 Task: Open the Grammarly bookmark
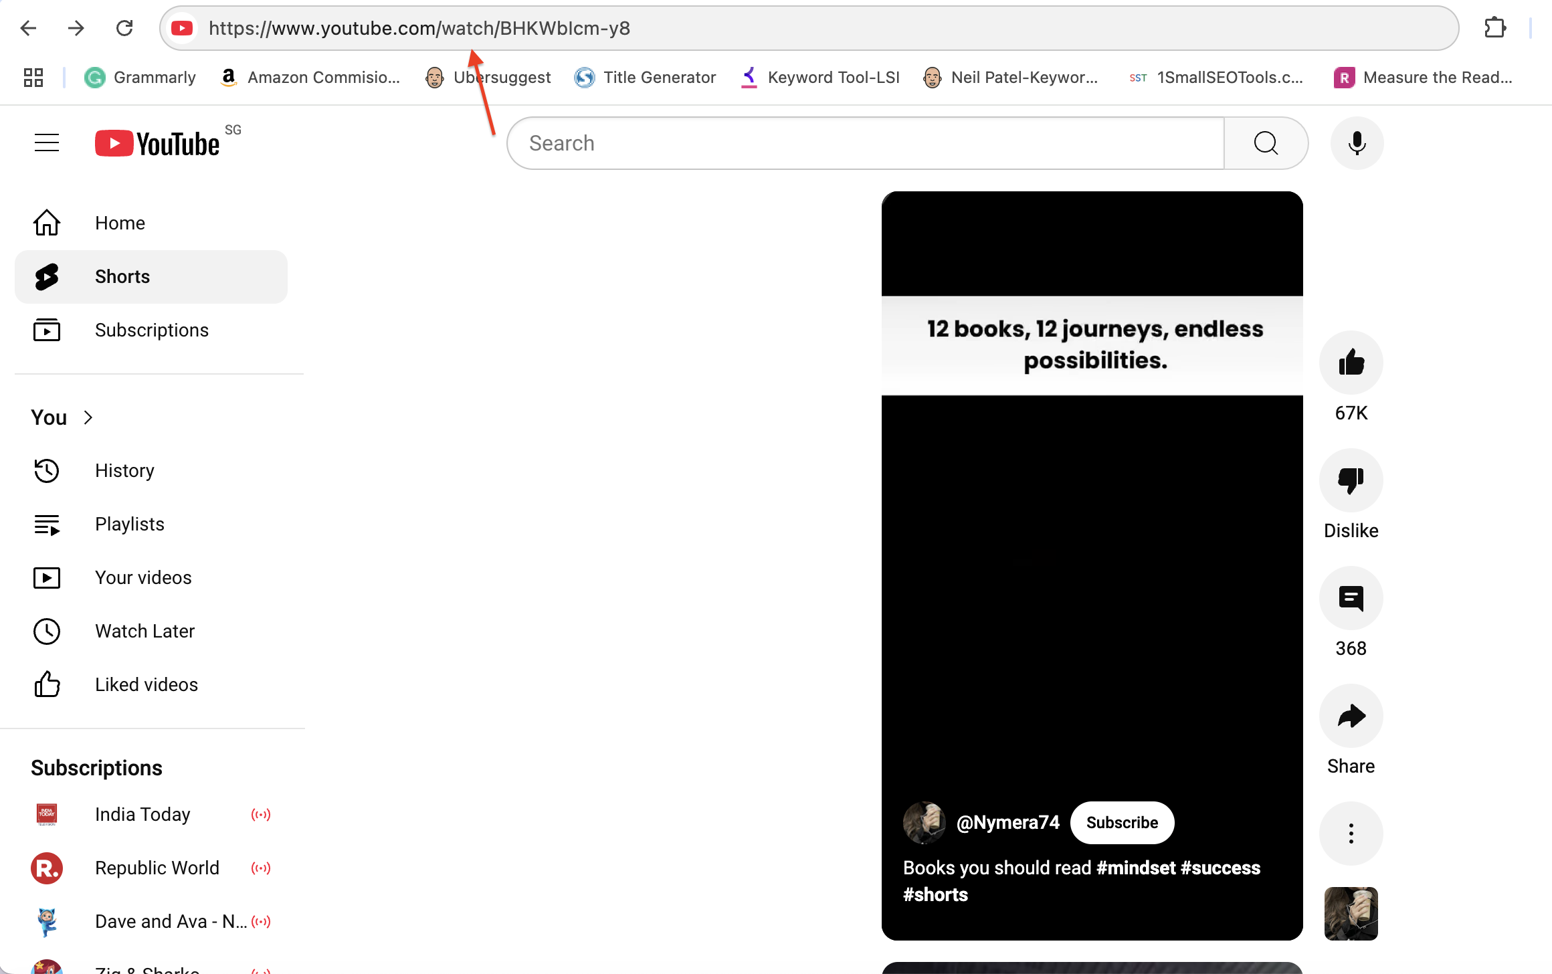pyautogui.click(x=140, y=77)
